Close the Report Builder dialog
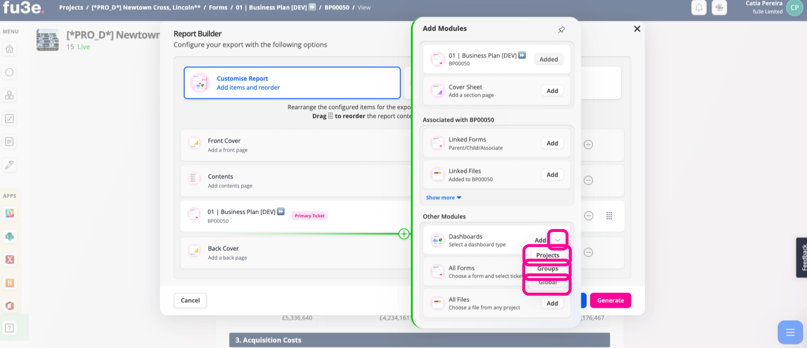 tap(637, 29)
